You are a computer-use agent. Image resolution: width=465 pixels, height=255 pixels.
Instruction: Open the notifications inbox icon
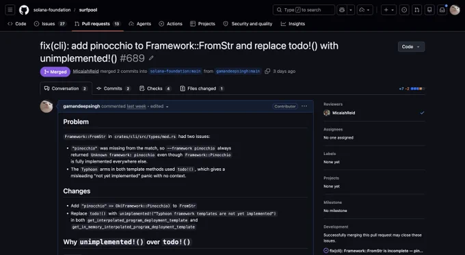pos(442,10)
